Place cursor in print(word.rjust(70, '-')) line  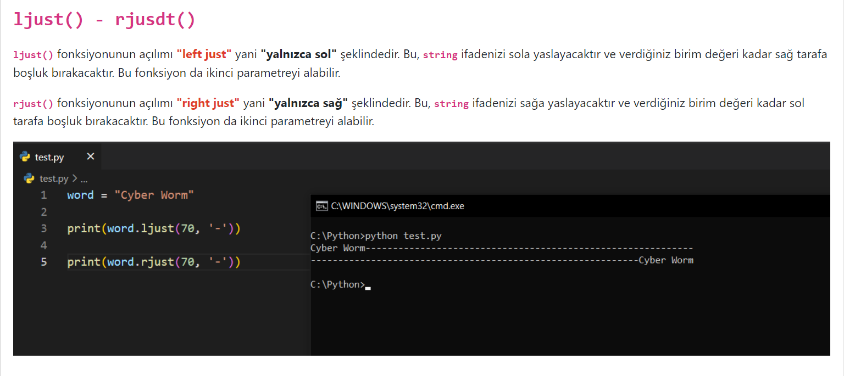pos(154,262)
